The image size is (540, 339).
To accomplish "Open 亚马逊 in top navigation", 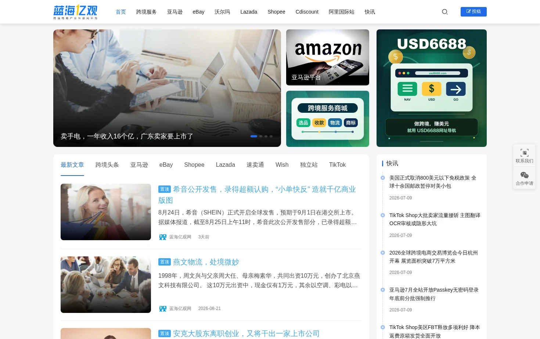I will point(175,12).
